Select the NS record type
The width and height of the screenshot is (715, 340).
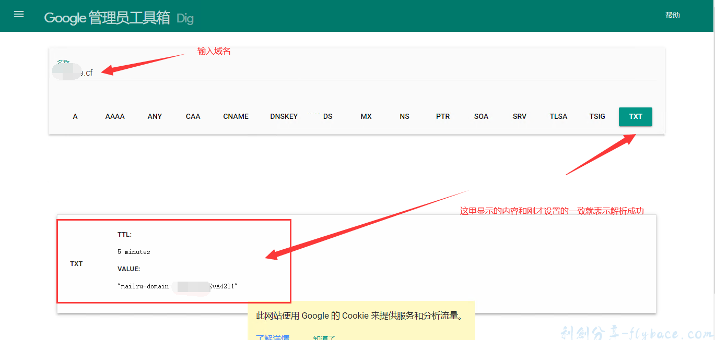coord(404,116)
